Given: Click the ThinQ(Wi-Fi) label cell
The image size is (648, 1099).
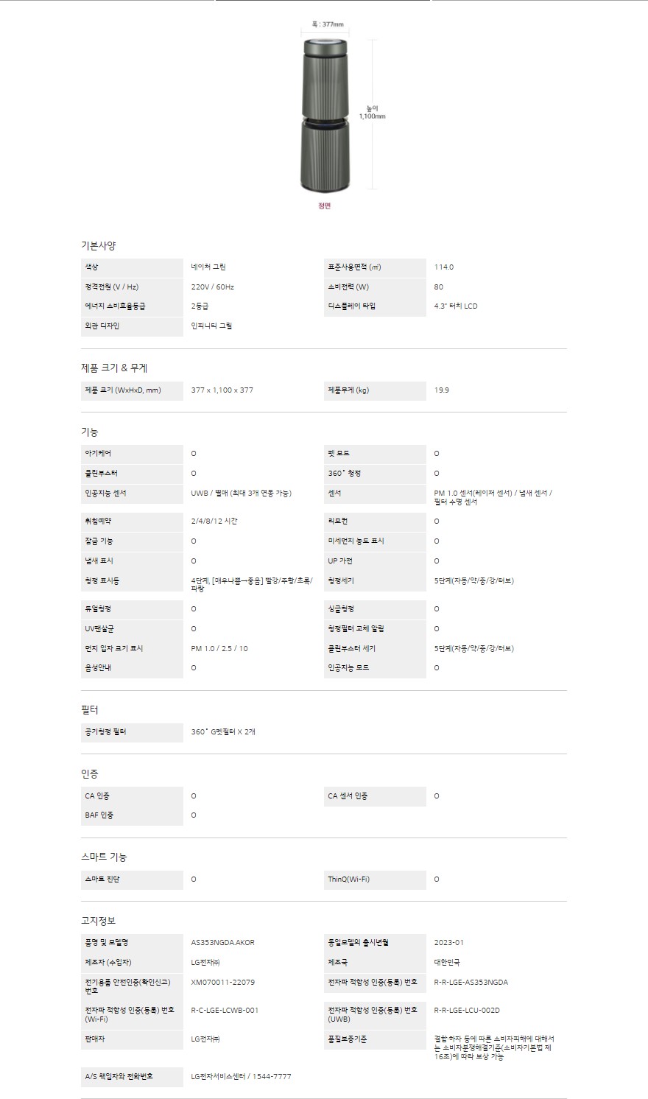Looking at the screenshot, I should (x=349, y=879).
